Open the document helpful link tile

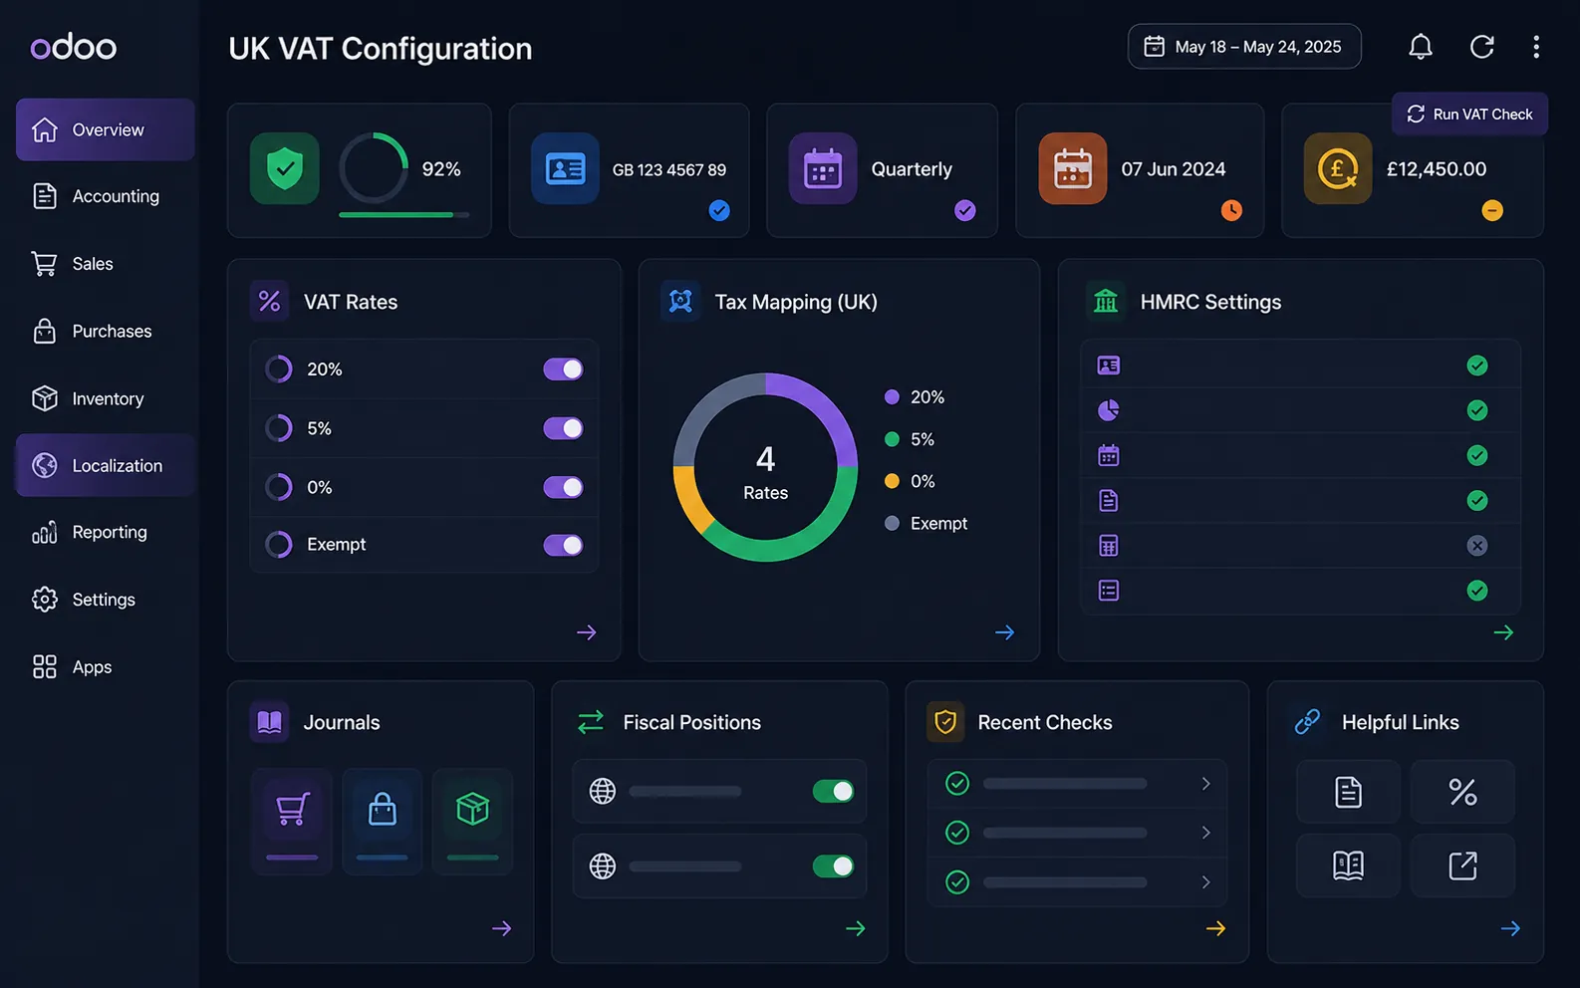pos(1348,792)
